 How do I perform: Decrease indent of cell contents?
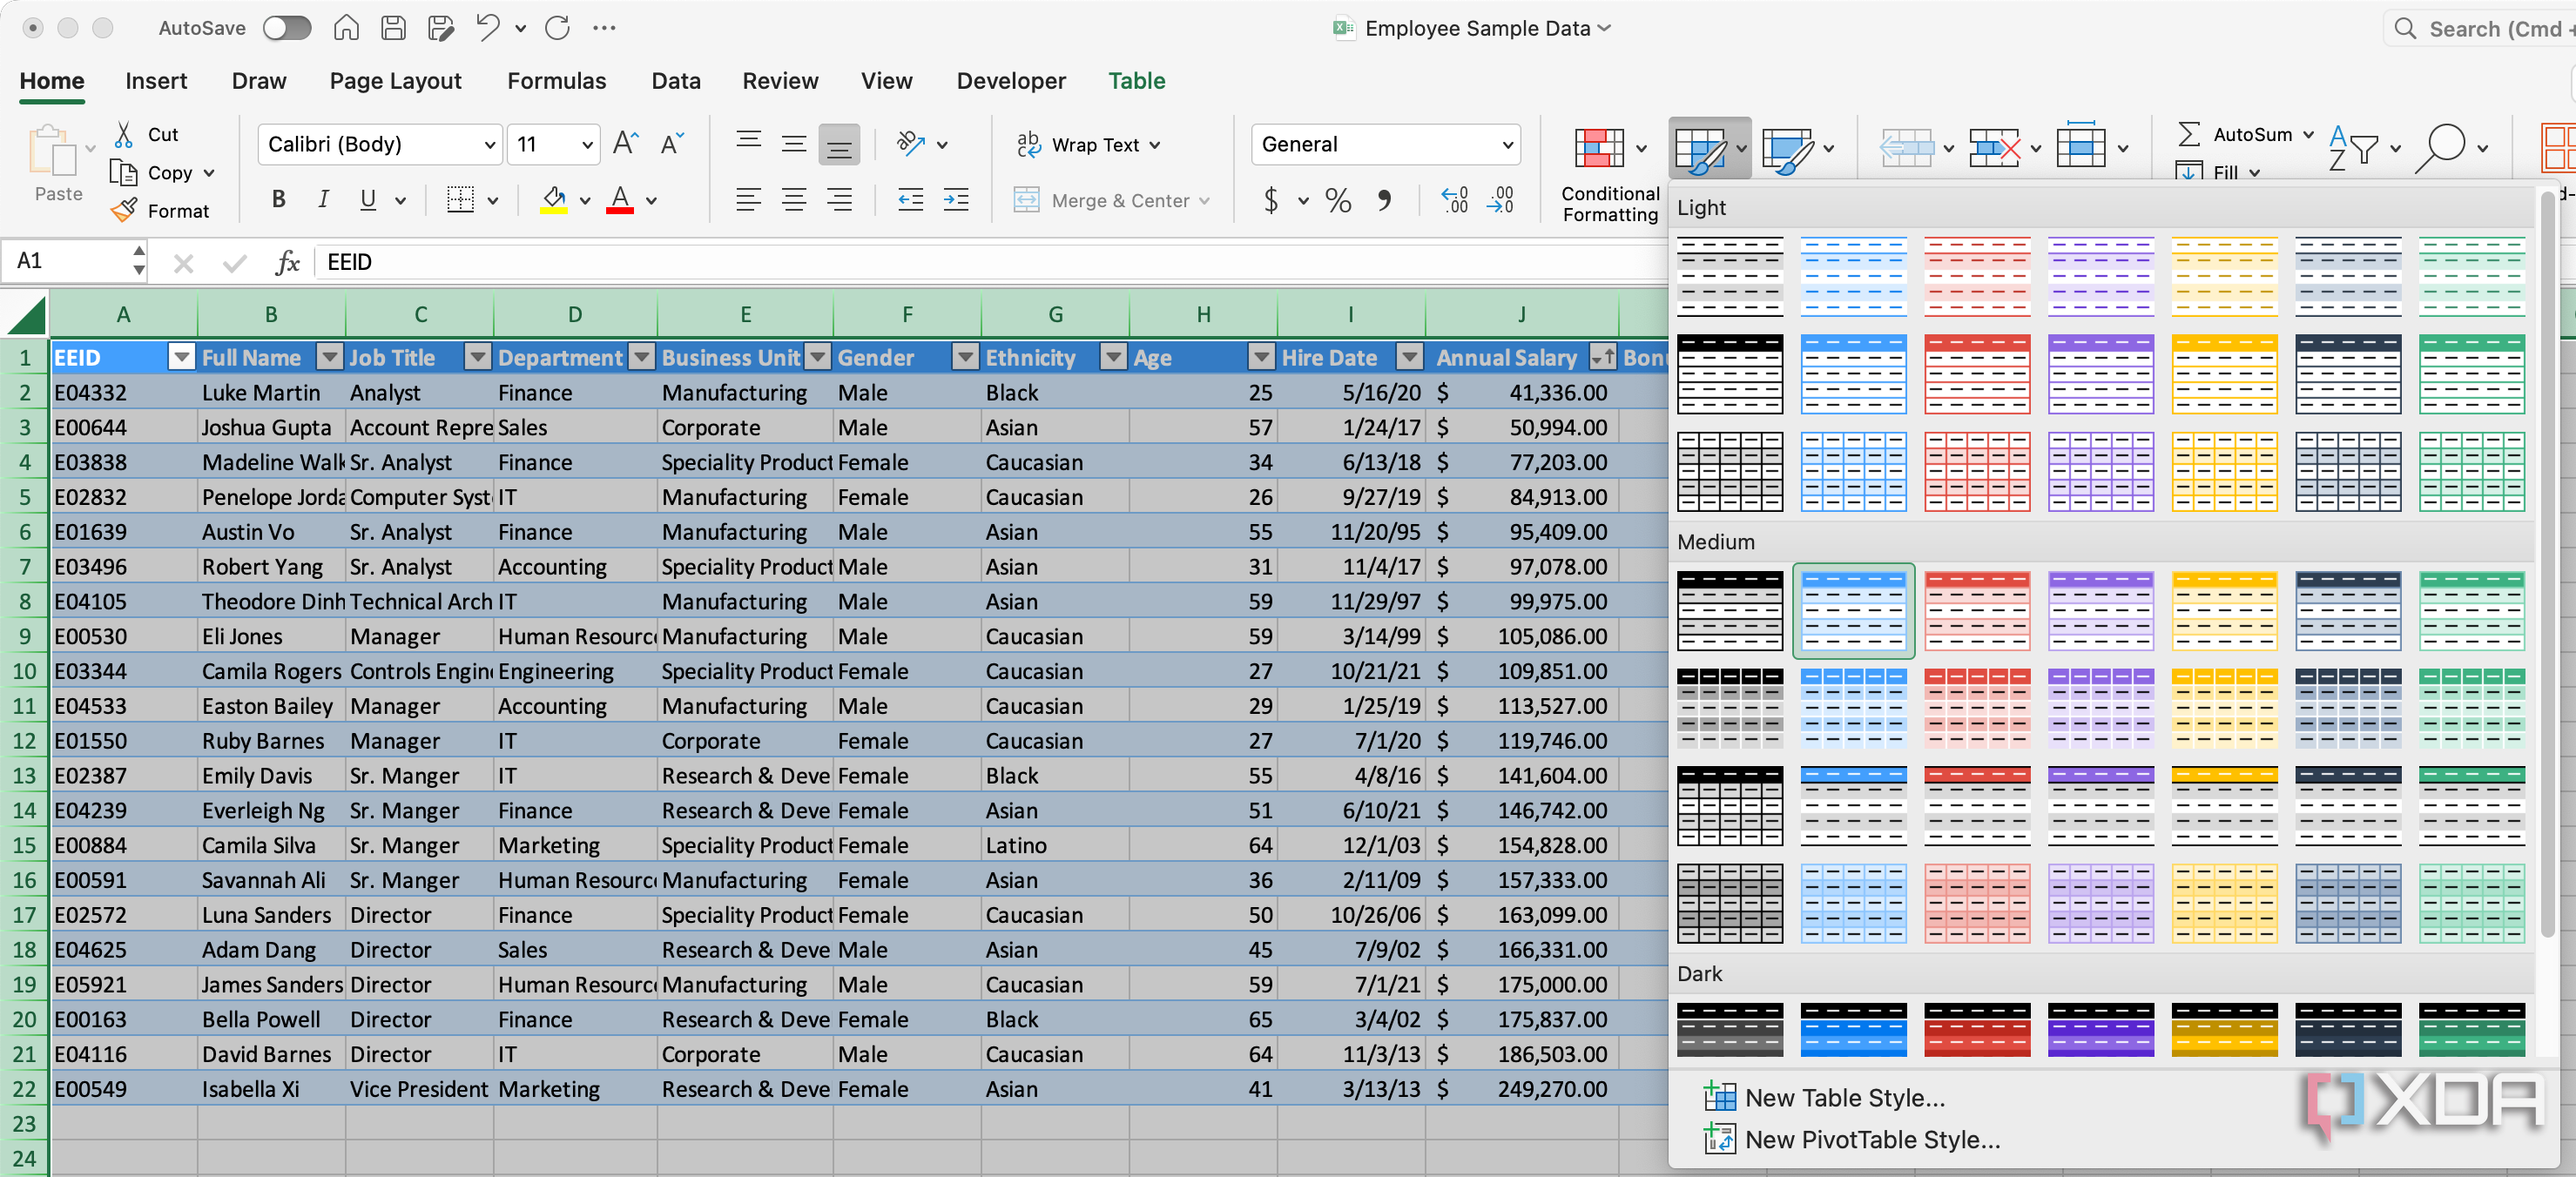tap(910, 200)
